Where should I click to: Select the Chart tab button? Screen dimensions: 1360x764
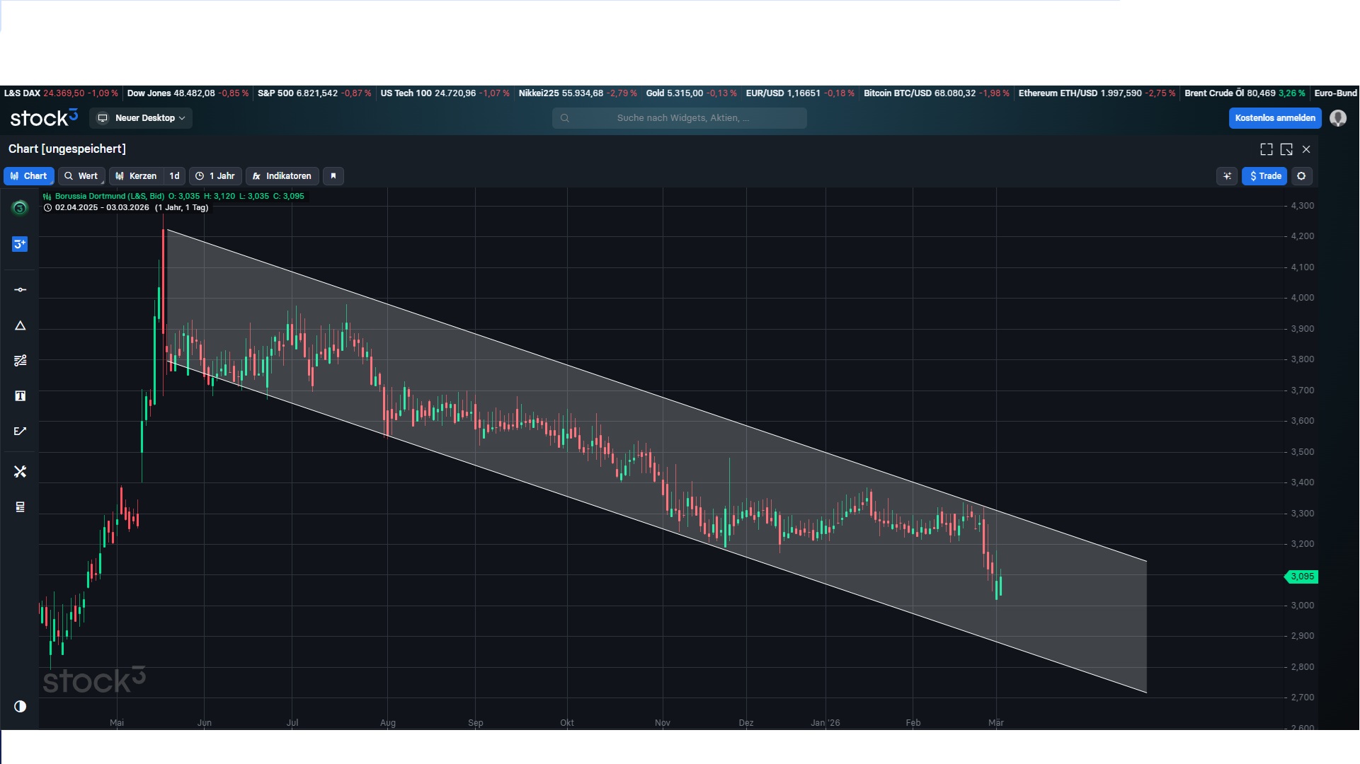click(x=29, y=176)
